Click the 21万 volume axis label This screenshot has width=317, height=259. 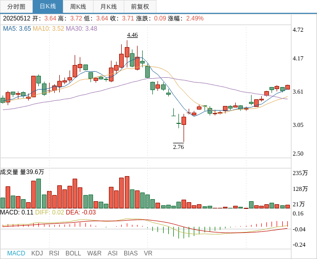coord(299,204)
